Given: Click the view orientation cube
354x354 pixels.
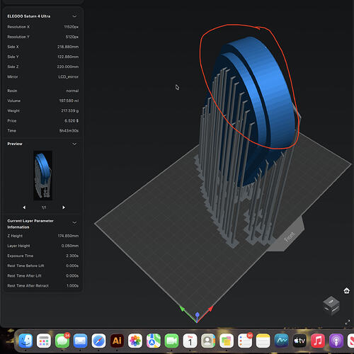Looking at the screenshot, I should tap(331, 306).
